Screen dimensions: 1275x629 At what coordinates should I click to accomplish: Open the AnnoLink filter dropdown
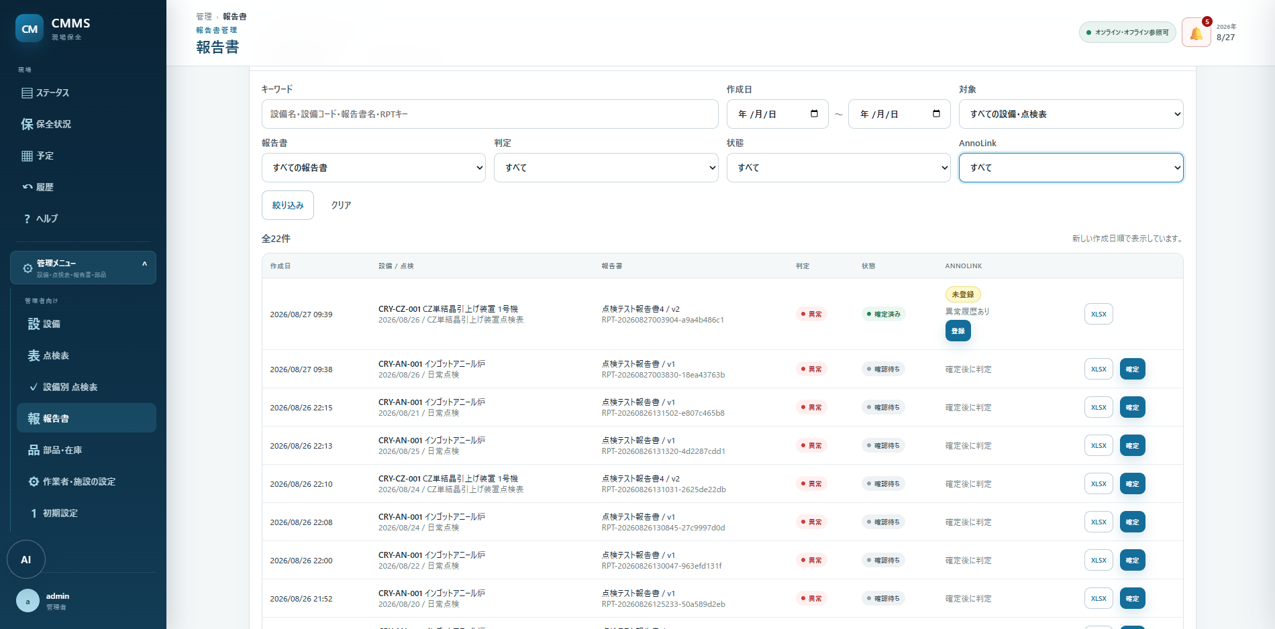(1071, 168)
